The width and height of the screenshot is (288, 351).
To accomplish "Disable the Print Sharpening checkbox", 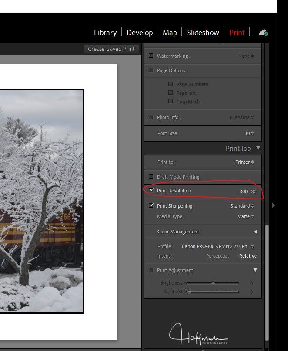I will (151, 206).
